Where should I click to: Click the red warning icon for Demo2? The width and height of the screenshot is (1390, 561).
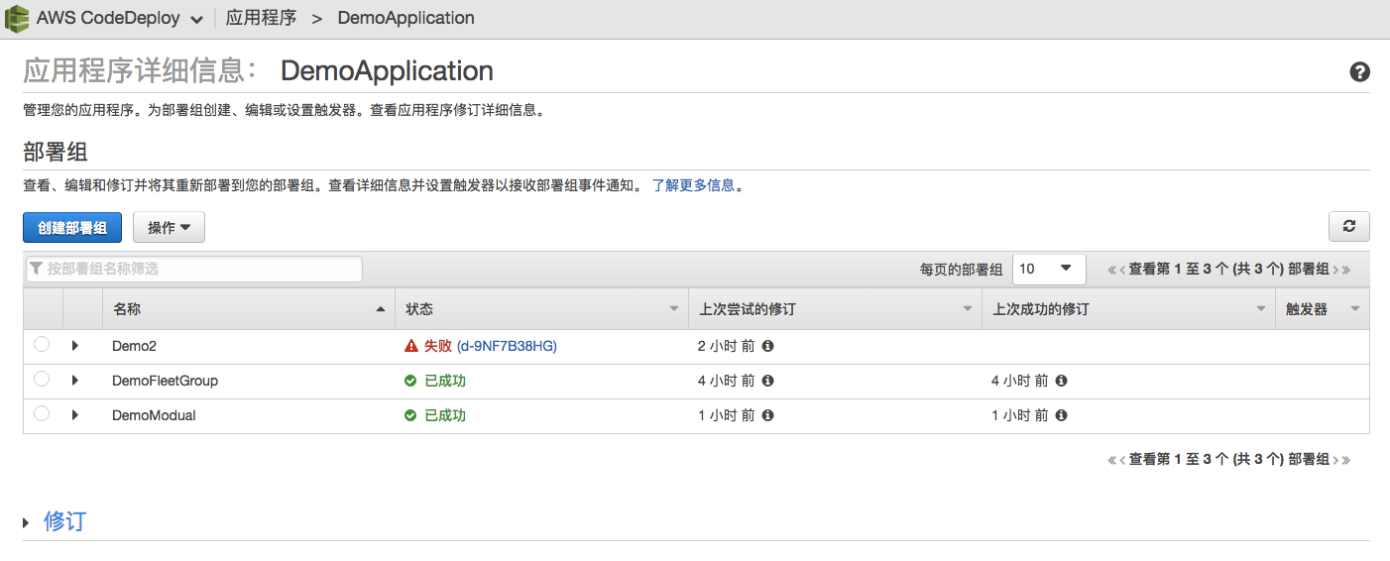coord(411,346)
